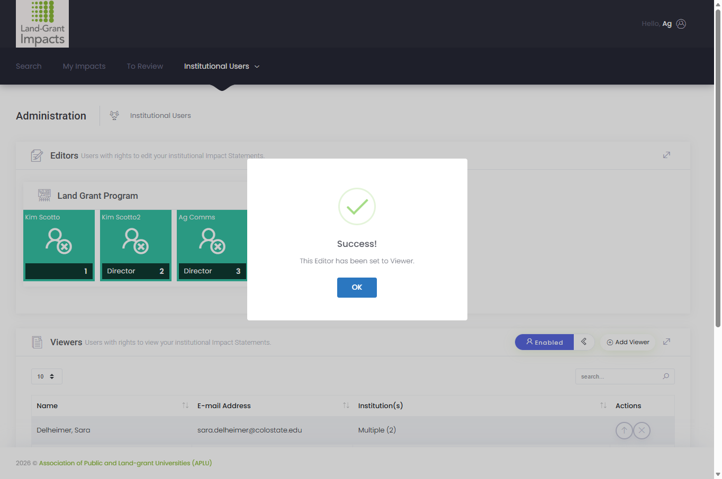Select the Kim Scotto2 Director label
Screen dimensions: 722x479
[x=121, y=271]
